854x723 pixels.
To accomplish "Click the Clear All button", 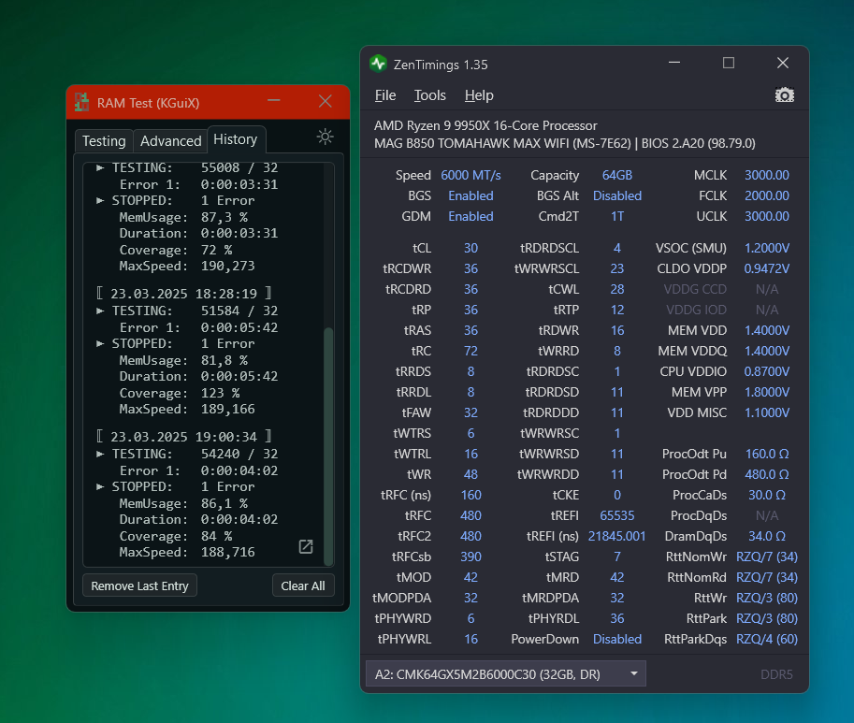I will coord(303,586).
